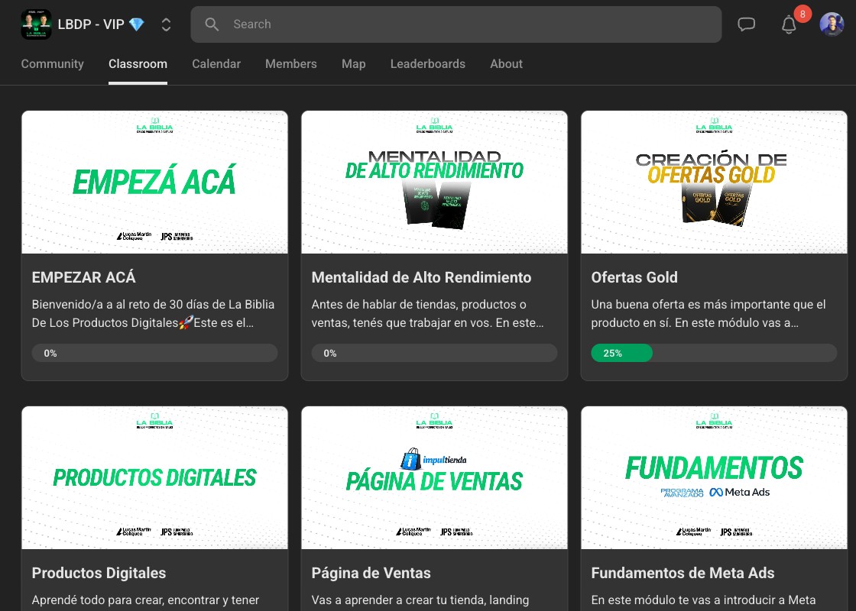Click the Productos Digitales title

point(99,573)
